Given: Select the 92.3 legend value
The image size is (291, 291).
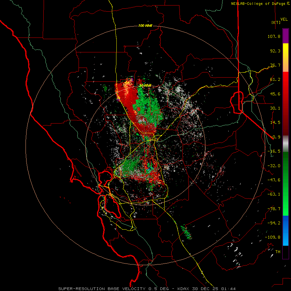Looking at the screenshot, I should click(275, 51).
